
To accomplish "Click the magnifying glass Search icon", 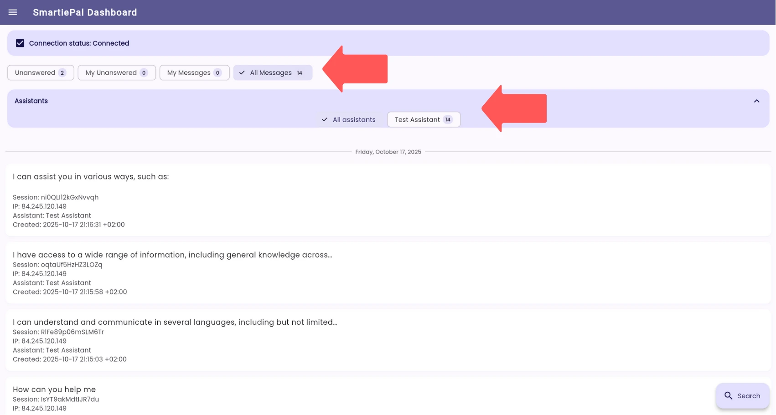I will [728, 396].
